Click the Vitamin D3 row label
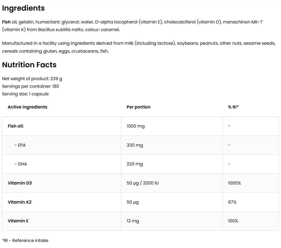 coord(20,183)
